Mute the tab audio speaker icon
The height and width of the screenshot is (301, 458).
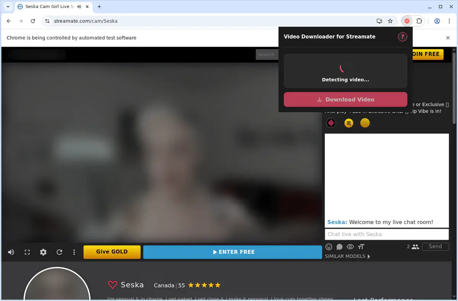79,7
